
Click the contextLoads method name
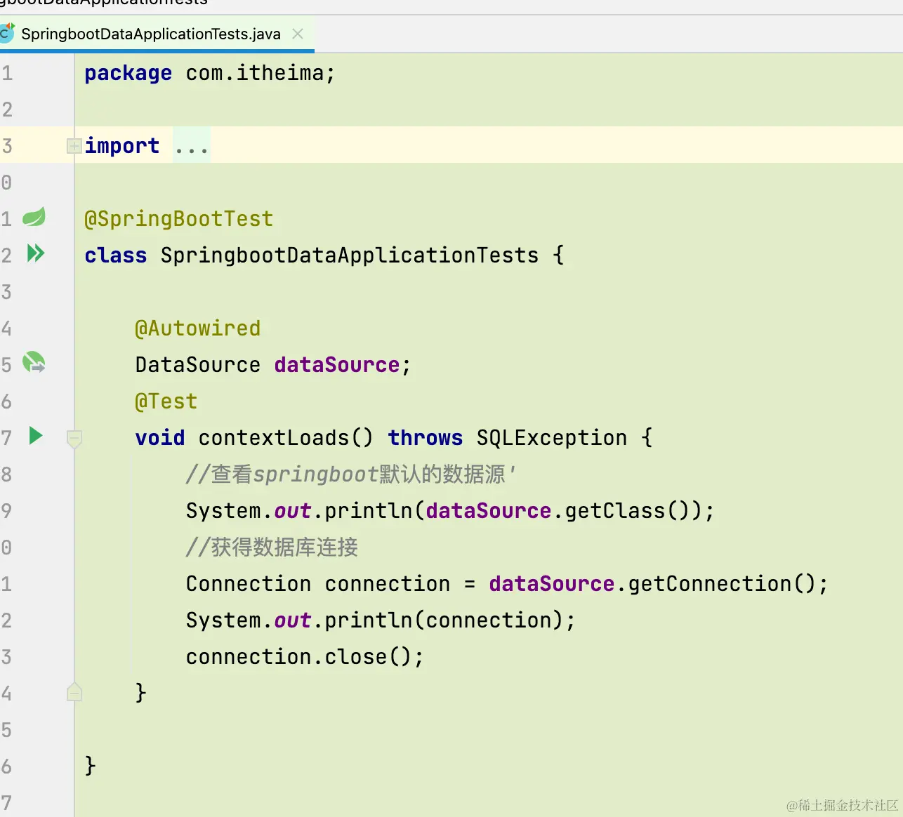pos(274,438)
